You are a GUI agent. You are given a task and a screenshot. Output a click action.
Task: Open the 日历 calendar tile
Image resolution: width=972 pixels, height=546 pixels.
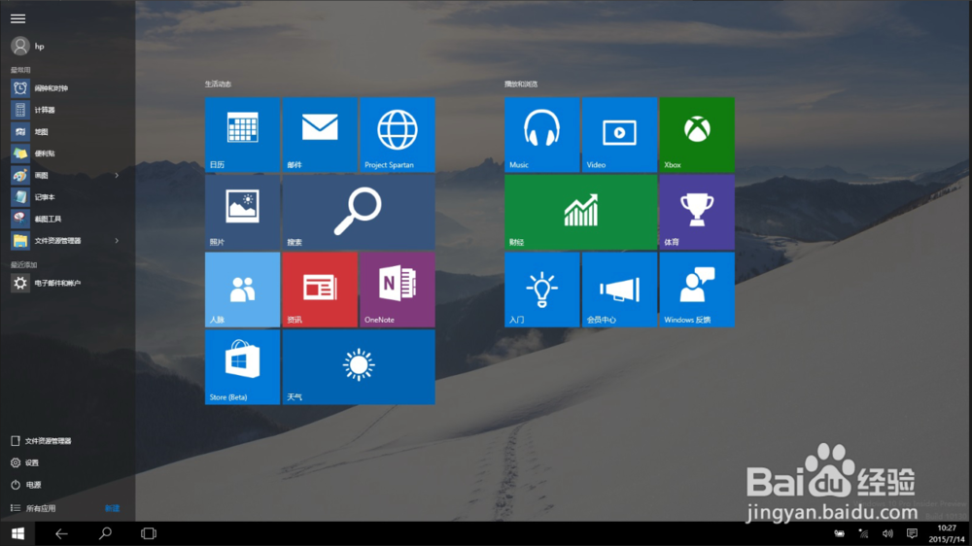coord(242,134)
